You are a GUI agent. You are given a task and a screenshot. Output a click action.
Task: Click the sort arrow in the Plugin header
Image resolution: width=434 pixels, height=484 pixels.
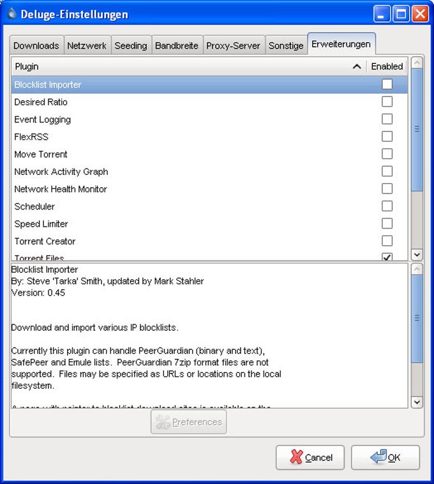357,66
